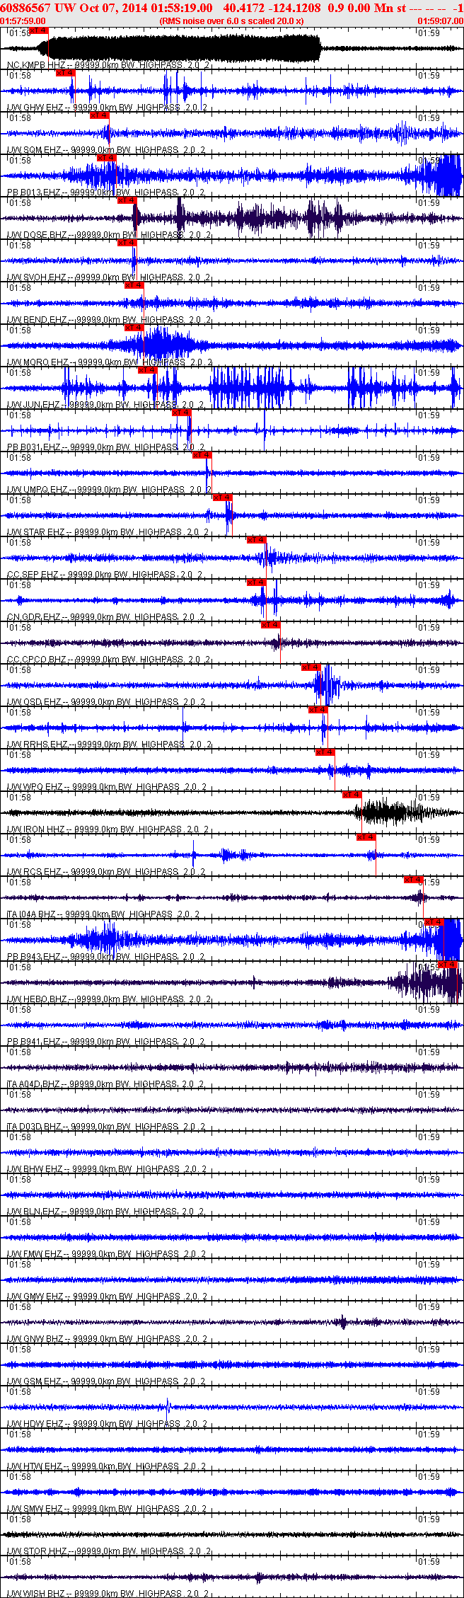Click the 'PB B013 EHZ' station label

pos(33,192)
